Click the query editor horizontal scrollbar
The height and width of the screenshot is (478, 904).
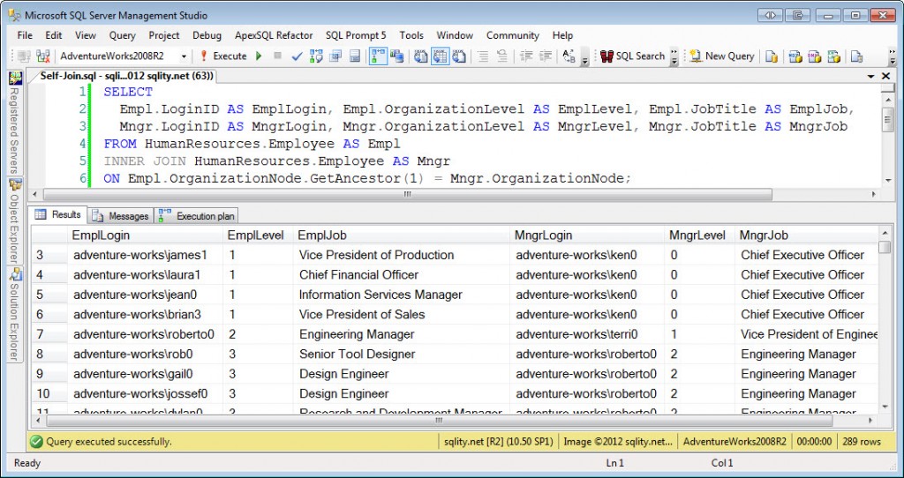point(408,195)
